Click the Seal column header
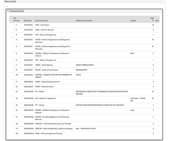The image size is (178, 141). point(157,21)
